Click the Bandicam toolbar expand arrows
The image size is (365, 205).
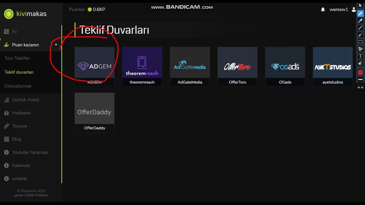point(360,88)
